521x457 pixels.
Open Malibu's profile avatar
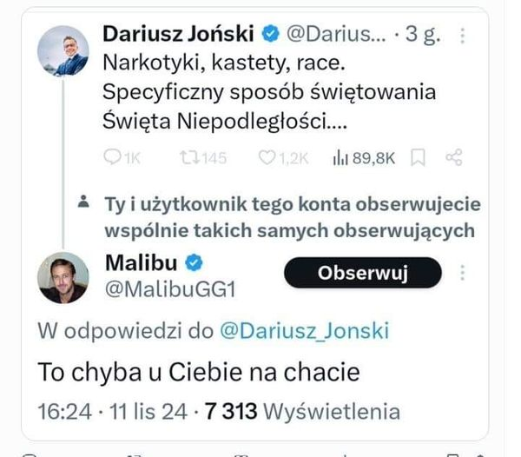coord(63,278)
